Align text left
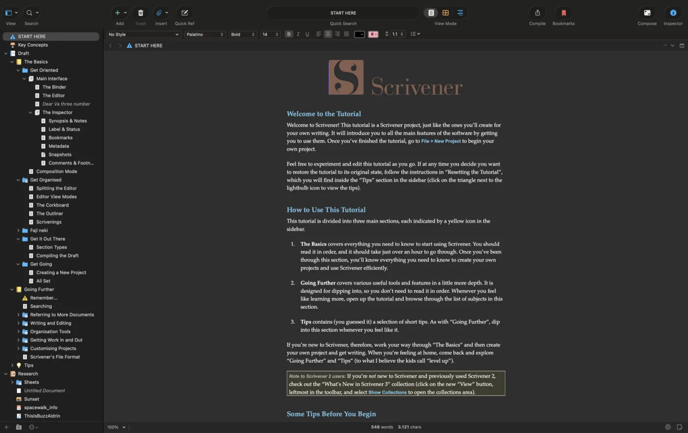688x433 pixels. (318, 34)
